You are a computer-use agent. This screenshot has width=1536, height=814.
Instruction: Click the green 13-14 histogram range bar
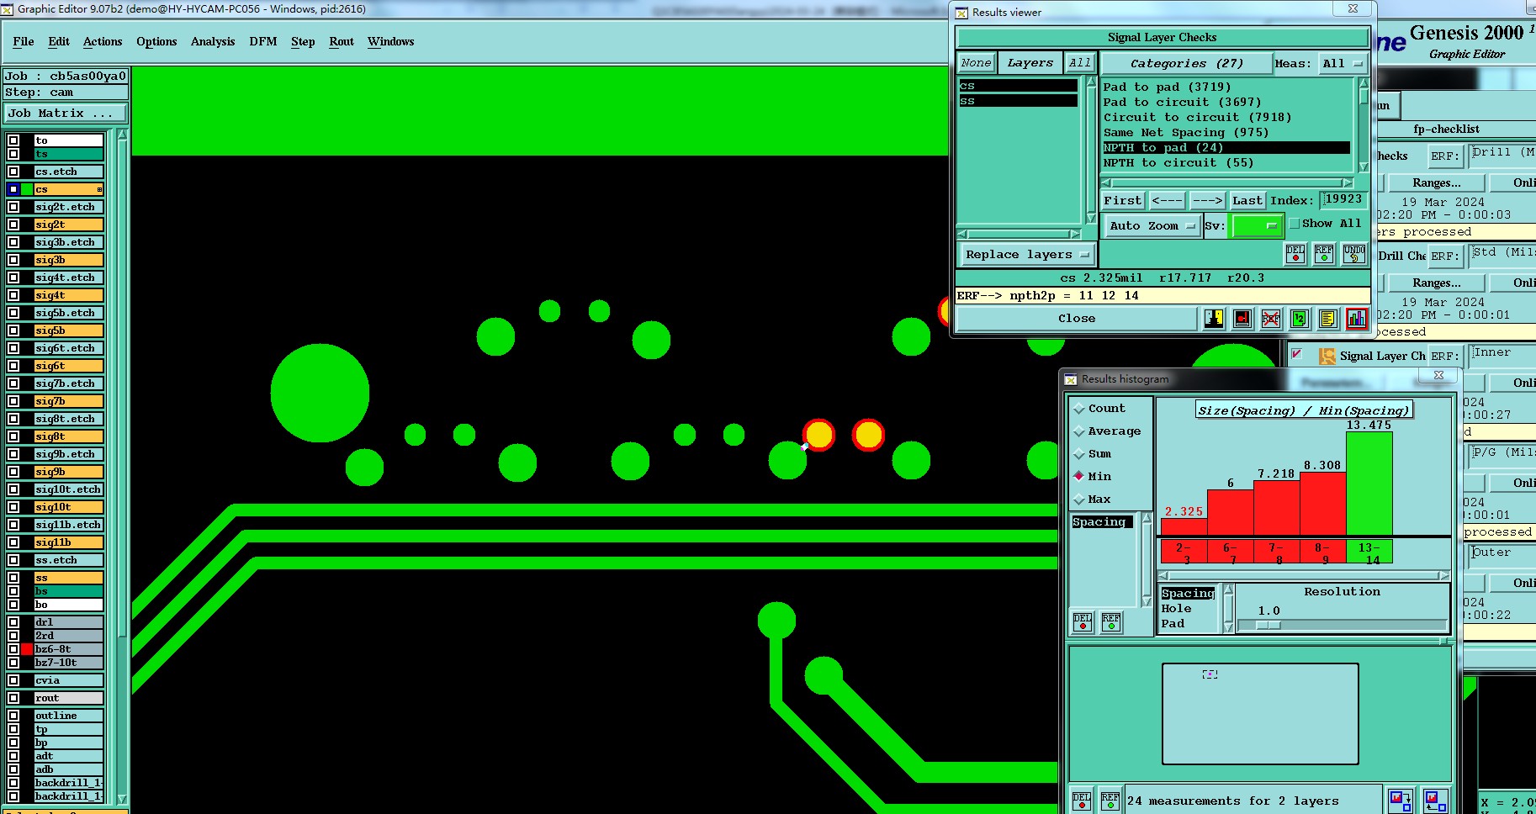[1369, 552]
